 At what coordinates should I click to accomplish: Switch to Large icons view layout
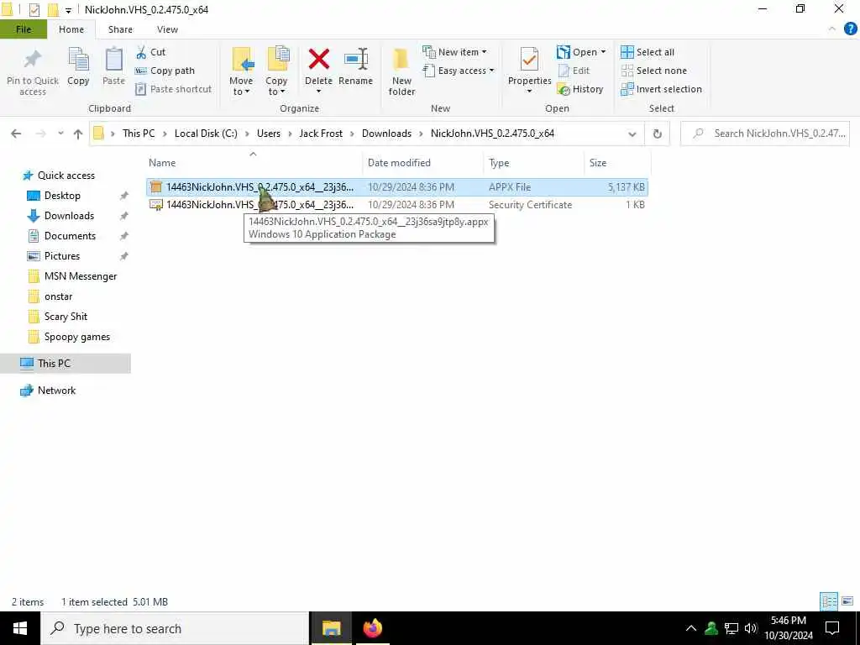(847, 601)
